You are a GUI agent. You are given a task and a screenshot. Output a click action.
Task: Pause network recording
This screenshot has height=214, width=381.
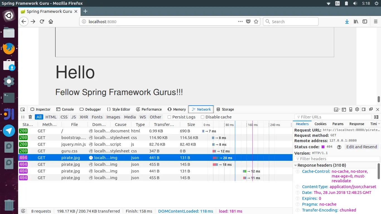pos(23,117)
